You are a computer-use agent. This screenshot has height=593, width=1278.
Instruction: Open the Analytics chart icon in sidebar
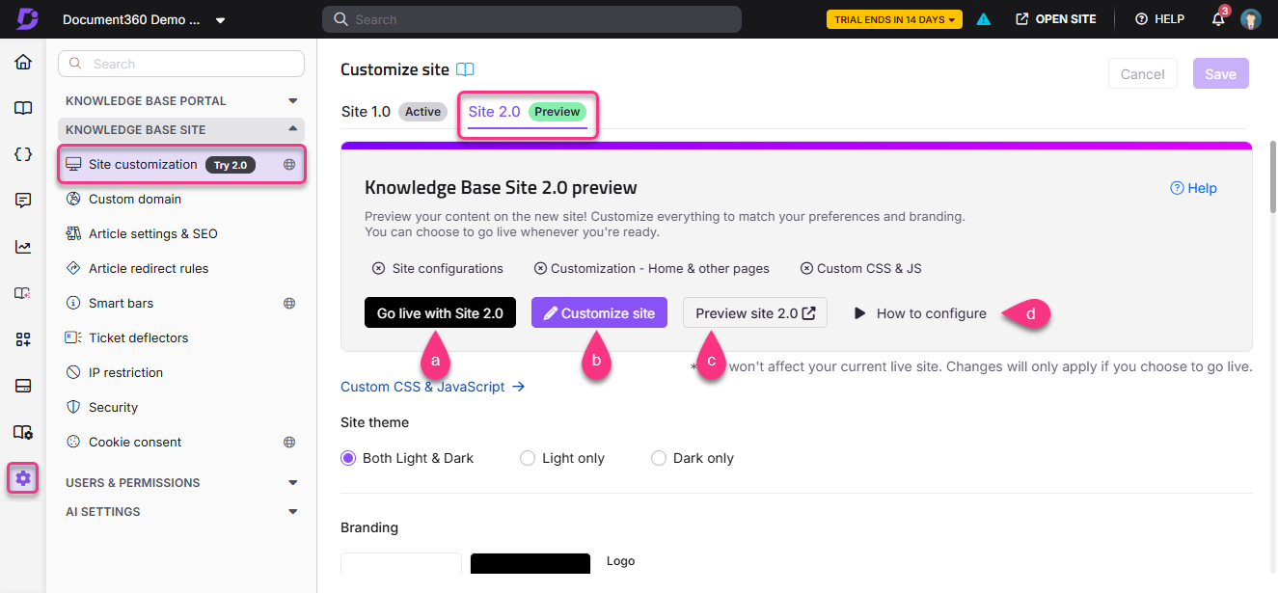[22, 246]
